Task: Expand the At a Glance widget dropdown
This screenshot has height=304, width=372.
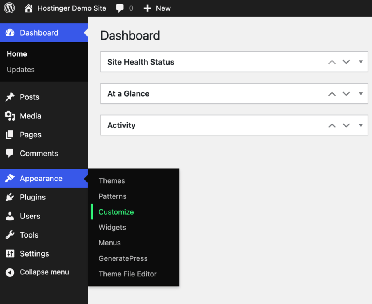Action: [361, 93]
